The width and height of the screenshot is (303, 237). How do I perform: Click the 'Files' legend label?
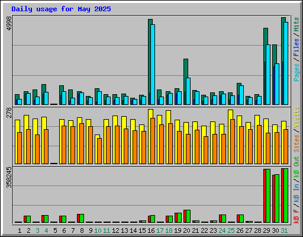296,47
